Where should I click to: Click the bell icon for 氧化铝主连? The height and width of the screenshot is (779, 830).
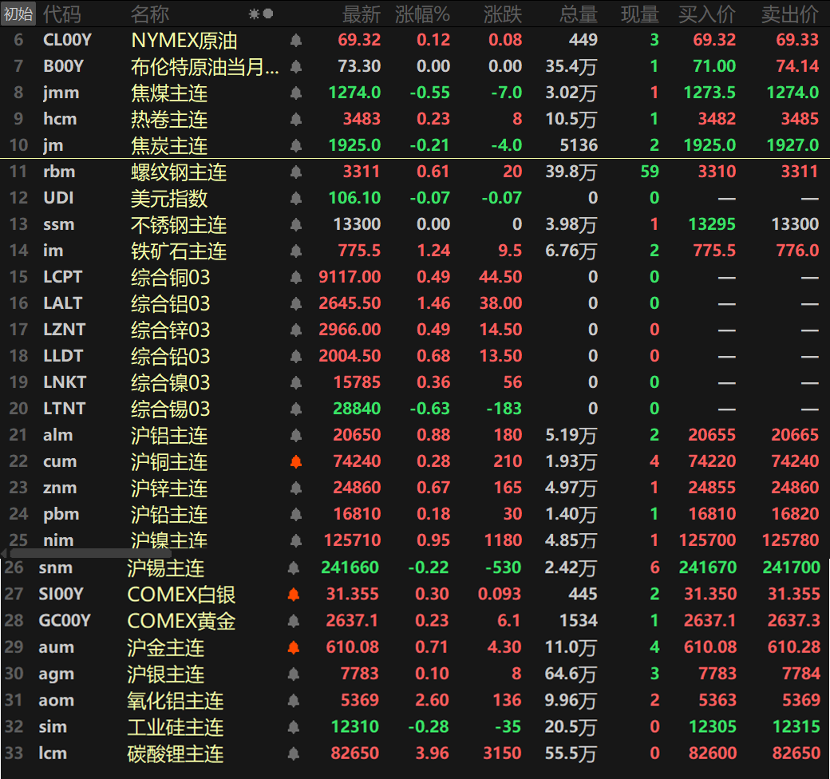point(295,700)
